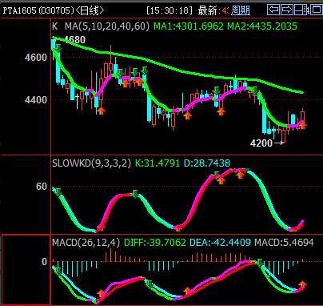Toggle the split panel layout icon
Viewport: 323px width, 306px height.
point(301,10)
